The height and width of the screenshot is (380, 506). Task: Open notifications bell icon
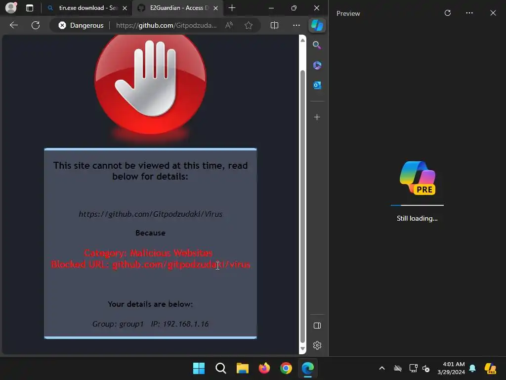[472, 368]
